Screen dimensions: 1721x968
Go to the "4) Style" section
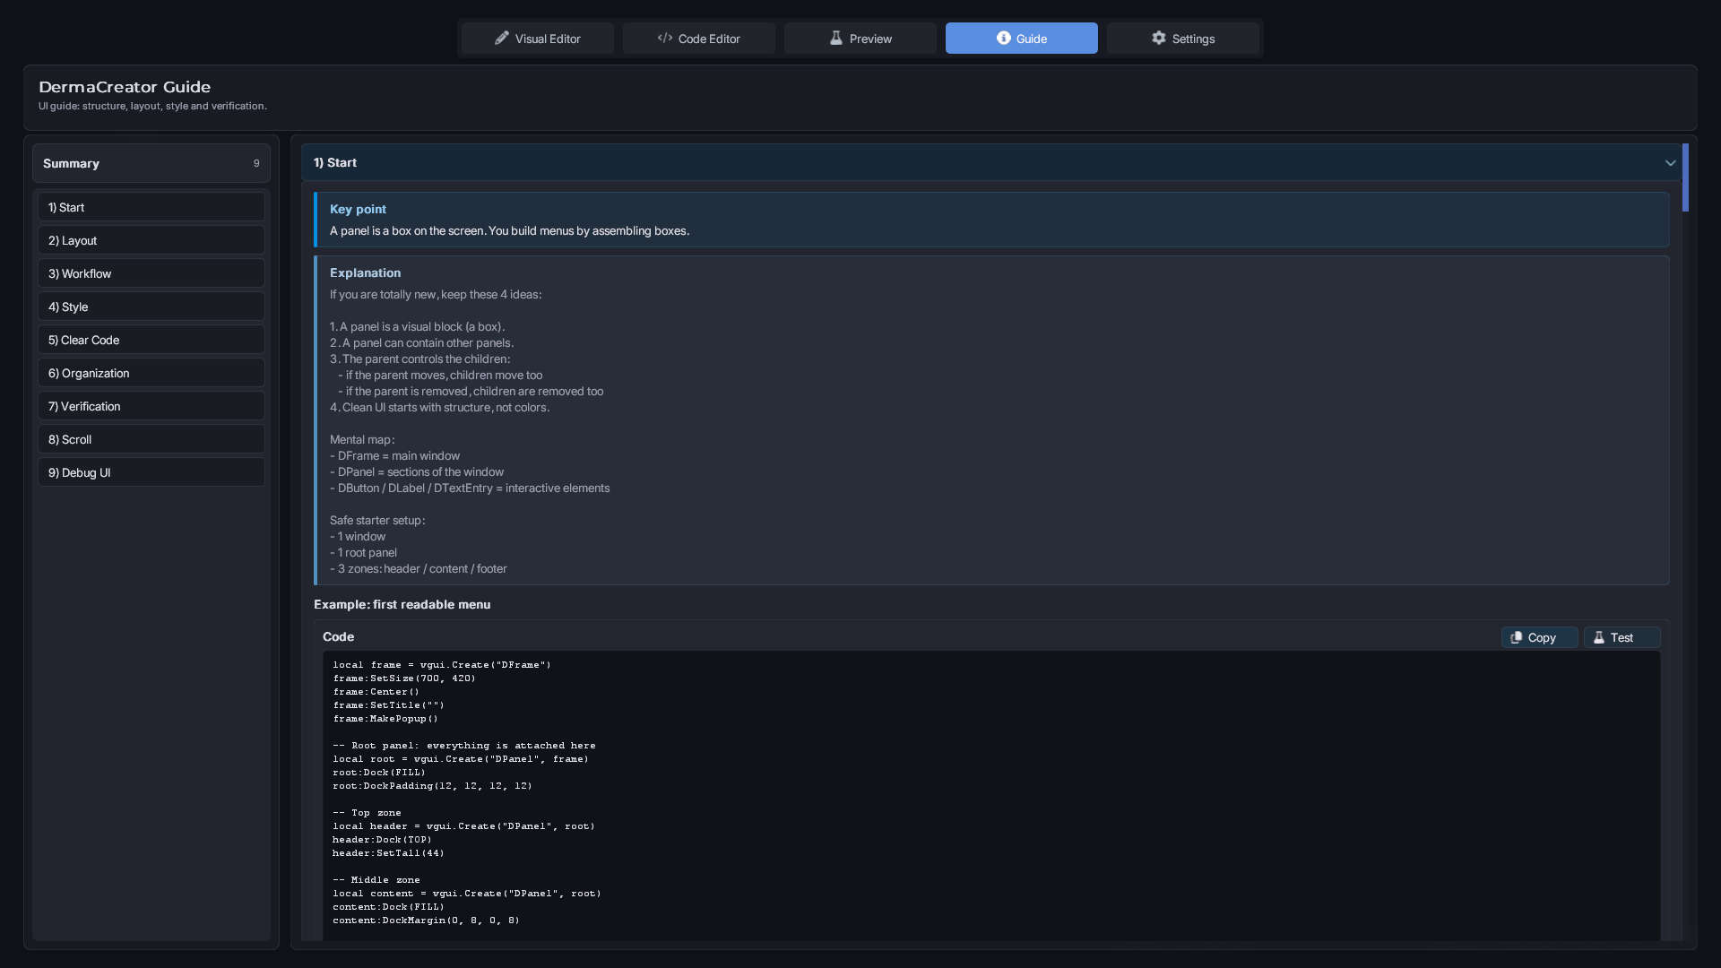pyautogui.click(x=151, y=307)
